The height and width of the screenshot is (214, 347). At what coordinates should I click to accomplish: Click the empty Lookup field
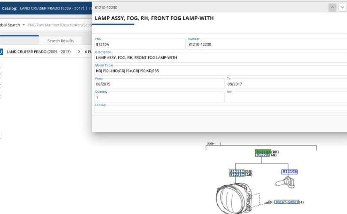tap(220, 109)
